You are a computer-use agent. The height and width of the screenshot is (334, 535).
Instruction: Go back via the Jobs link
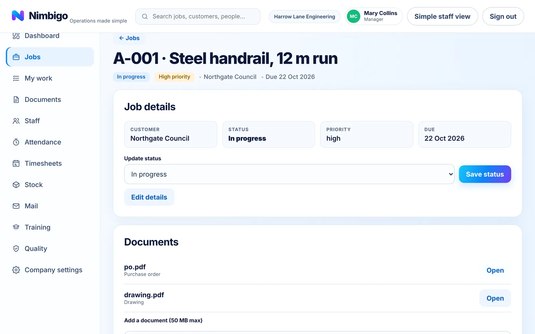(x=129, y=38)
